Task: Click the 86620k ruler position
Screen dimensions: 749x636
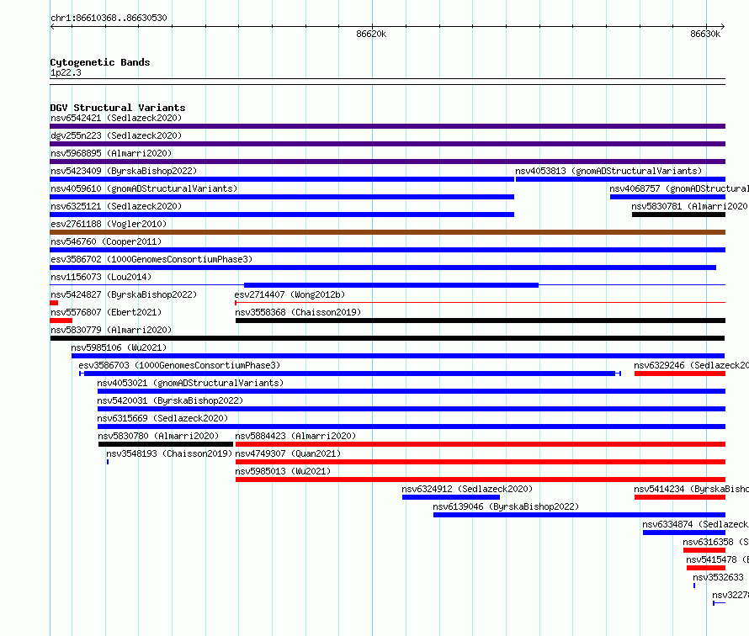Action: (x=371, y=34)
